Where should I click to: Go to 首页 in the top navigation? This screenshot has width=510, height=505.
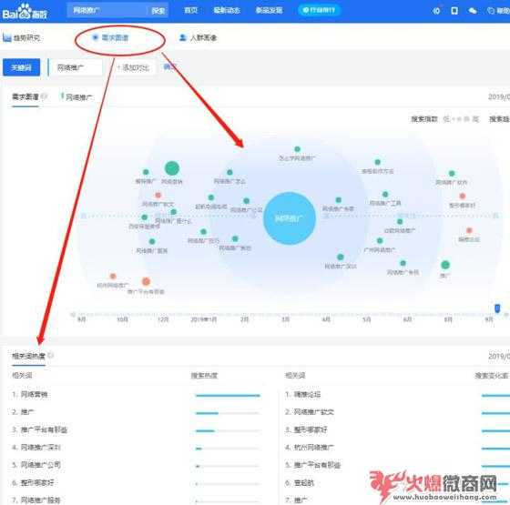tap(191, 10)
